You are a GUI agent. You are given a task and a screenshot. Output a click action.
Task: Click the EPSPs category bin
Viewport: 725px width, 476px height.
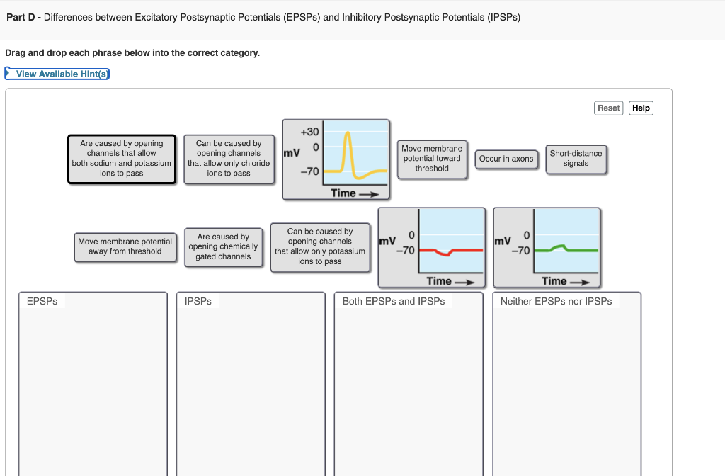[x=93, y=384]
